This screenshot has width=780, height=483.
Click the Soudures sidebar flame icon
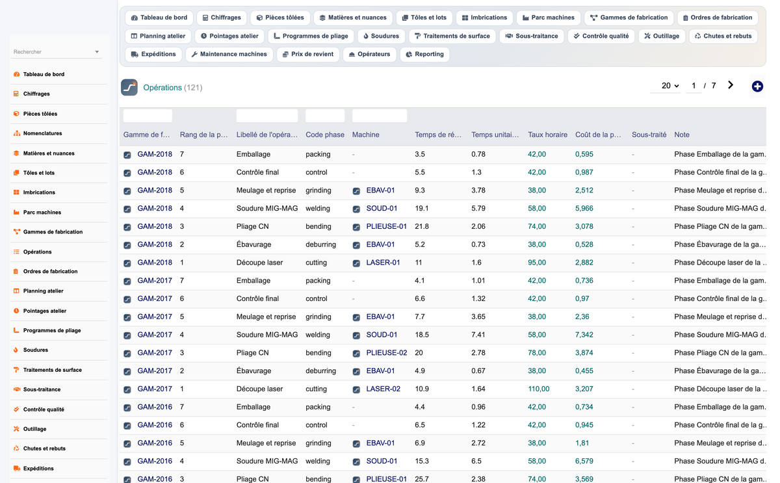(x=16, y=350)
